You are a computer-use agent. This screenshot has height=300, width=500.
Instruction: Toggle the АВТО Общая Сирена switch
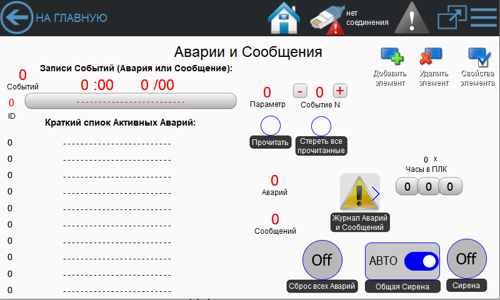[x=421, y=261]
